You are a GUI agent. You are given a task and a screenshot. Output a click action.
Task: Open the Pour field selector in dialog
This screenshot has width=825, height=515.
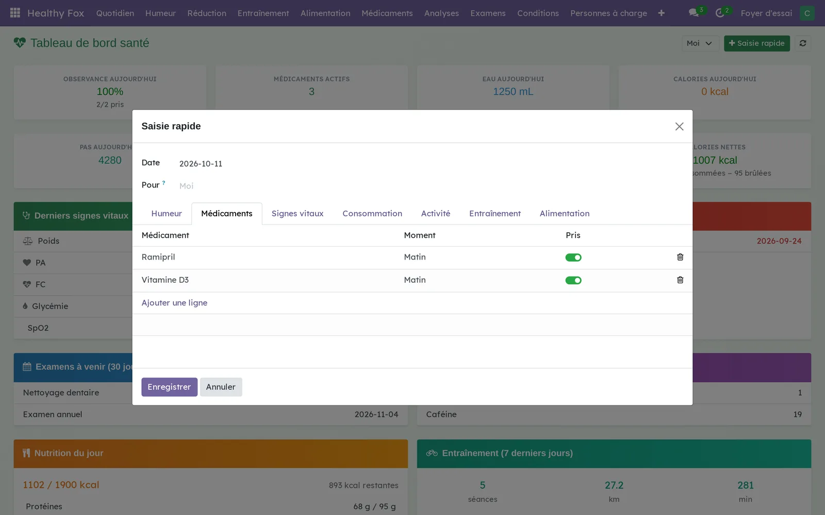431,186
